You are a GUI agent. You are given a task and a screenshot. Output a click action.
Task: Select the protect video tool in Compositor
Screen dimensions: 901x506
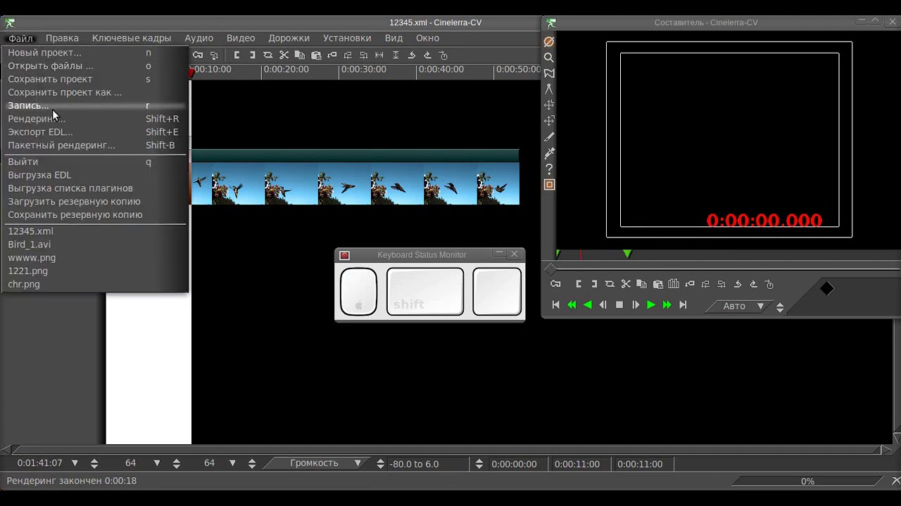549,41
